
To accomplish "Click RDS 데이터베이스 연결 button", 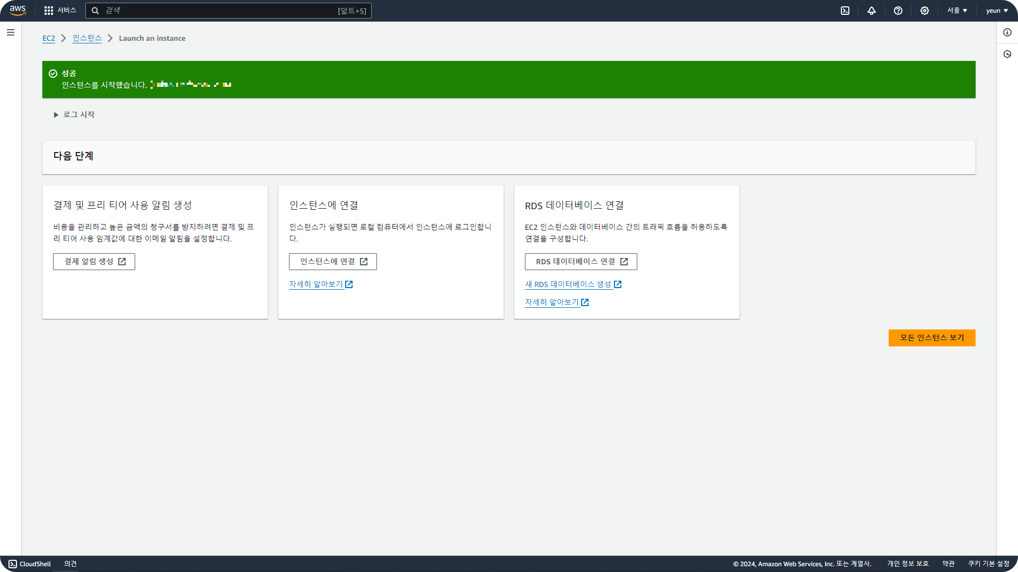I will [581, 262].
